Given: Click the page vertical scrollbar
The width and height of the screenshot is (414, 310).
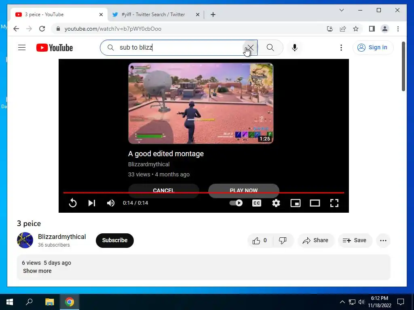Looking at the screenshot, I should click(x=403, y=67).
